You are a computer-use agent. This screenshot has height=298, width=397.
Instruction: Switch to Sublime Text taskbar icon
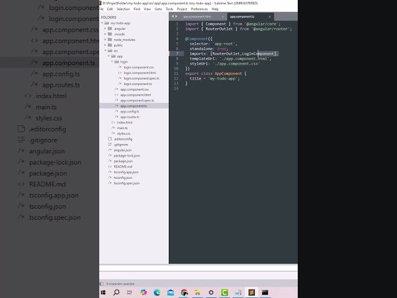coord(252,292)
